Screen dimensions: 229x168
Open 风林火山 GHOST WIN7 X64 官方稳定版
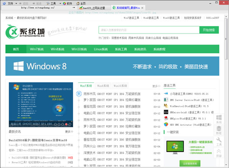[112, 146]
